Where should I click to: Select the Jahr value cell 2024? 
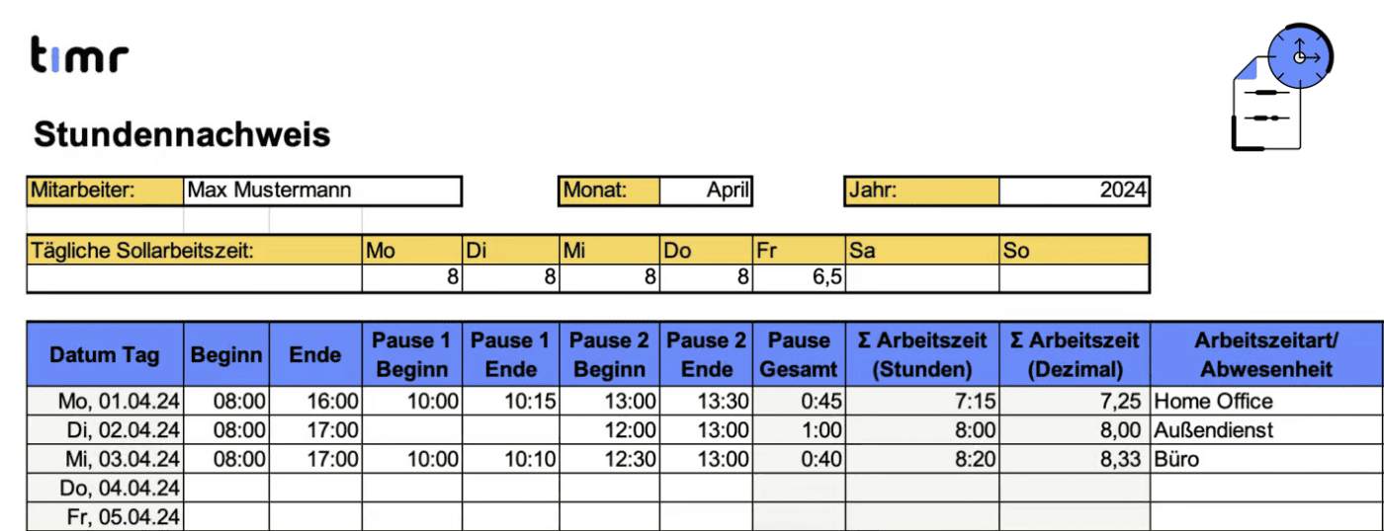click(1074, 190)
